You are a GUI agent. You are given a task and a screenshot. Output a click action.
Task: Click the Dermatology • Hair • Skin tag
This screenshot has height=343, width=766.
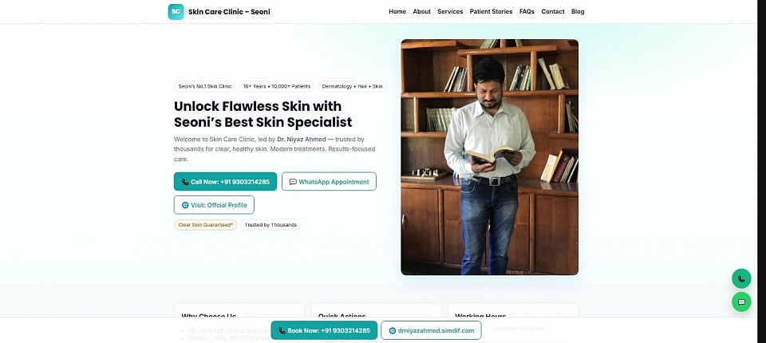click(352, 86)
